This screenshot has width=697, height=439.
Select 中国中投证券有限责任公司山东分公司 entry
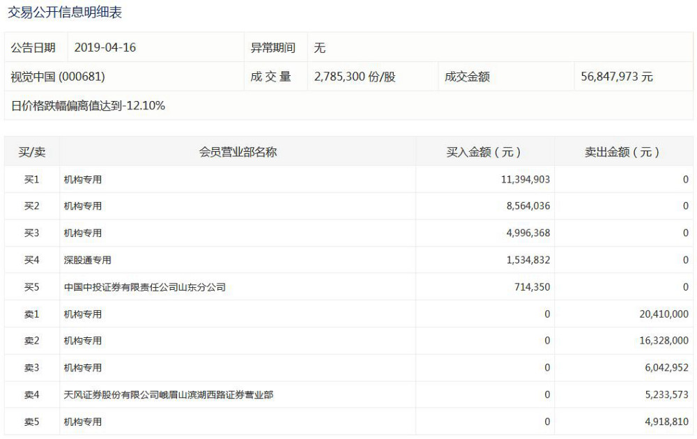[144, 288]
